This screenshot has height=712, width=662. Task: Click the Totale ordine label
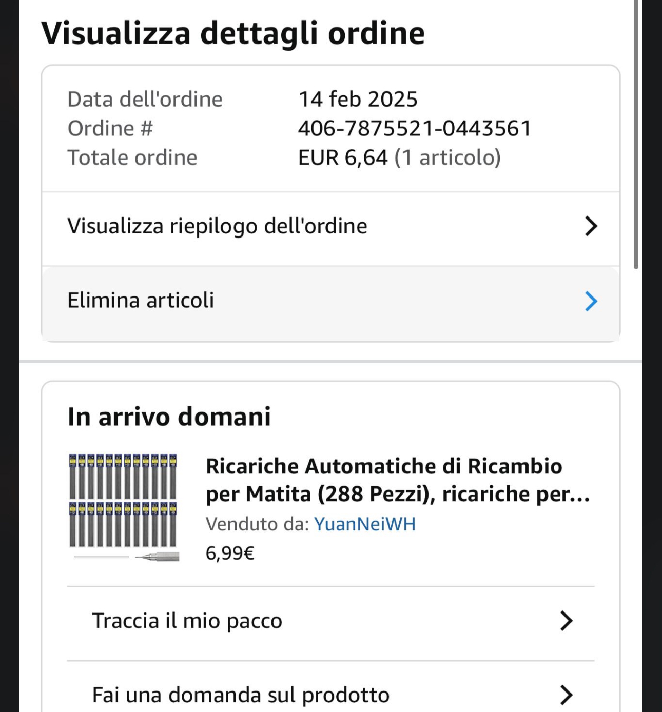click(132, 157)
